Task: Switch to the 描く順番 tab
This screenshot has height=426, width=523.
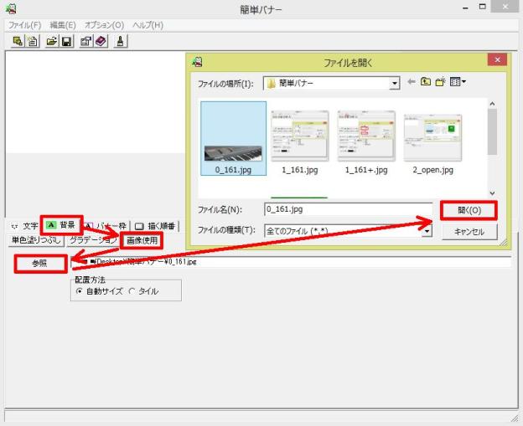Action: 155,226
